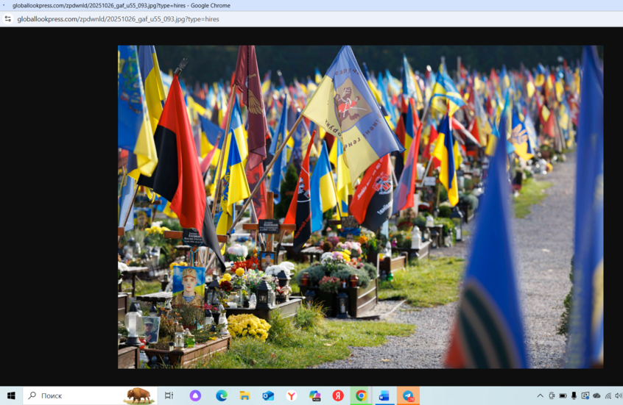Open the Wi-Fi network tray icon
The image size is (623, 405).
[608, 395]
